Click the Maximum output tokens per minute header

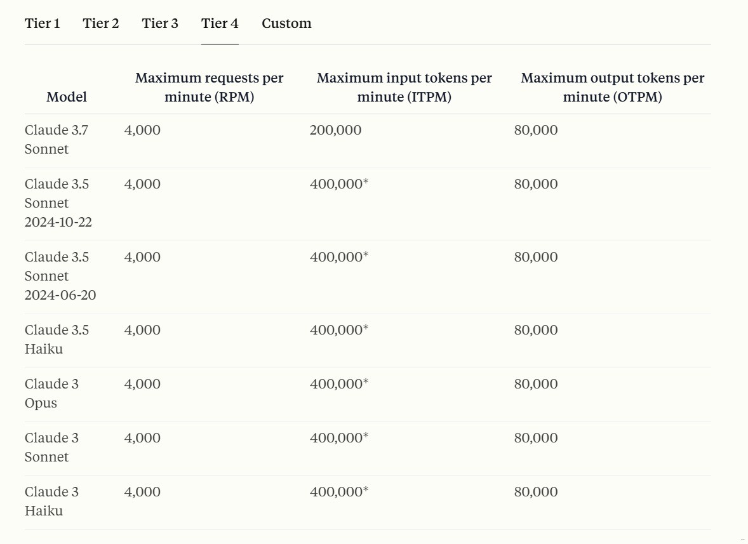click(x=612, y=88)
